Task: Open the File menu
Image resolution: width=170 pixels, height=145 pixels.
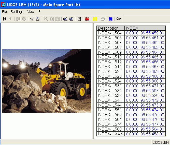Action: click(4, 12)
